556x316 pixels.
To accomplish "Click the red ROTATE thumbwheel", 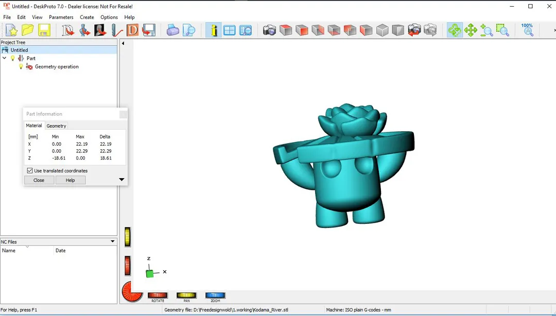I will pyautogui.click(x=158, y=295).
